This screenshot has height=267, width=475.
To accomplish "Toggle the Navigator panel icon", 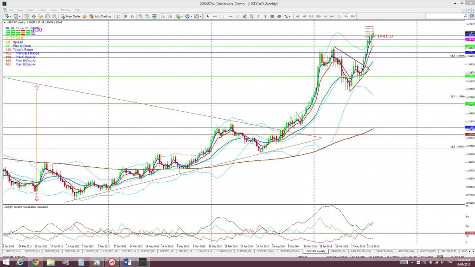I will (41, 16).
